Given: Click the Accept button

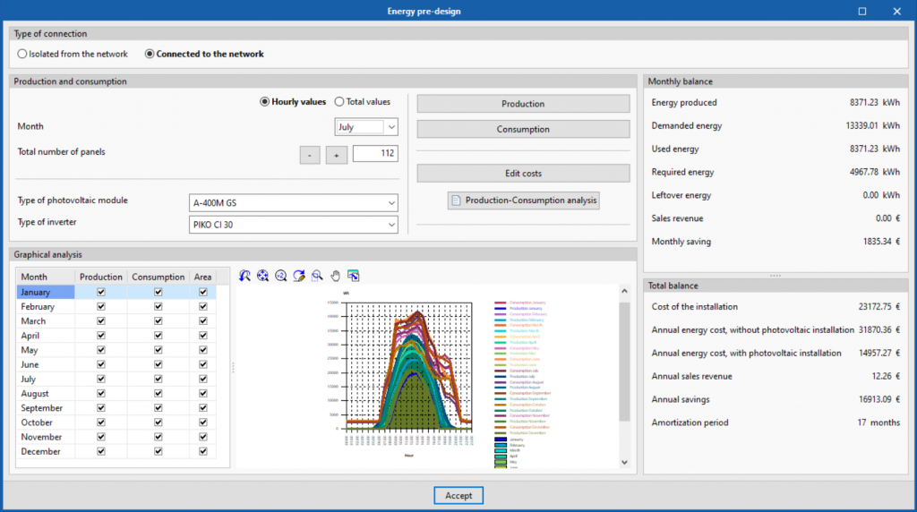Looking at the screenshot, I should tap(458, 495).
